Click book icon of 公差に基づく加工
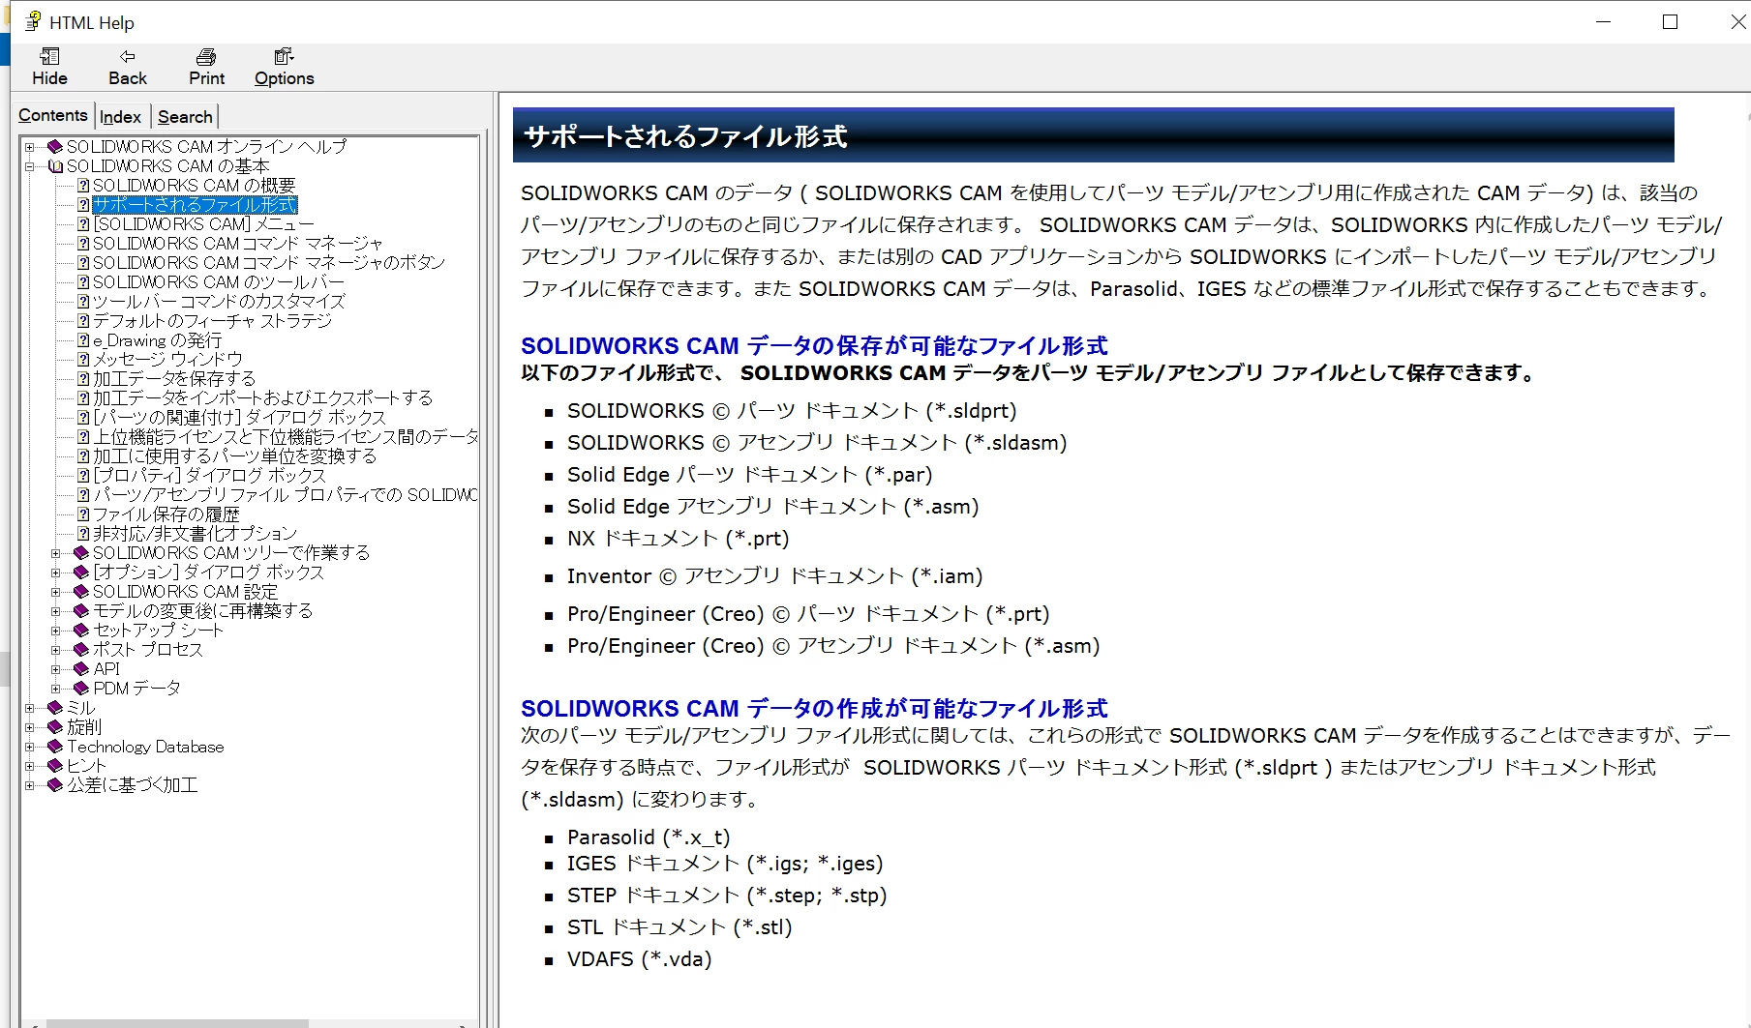The image size is (1751, 1028). tap(55, 785)
